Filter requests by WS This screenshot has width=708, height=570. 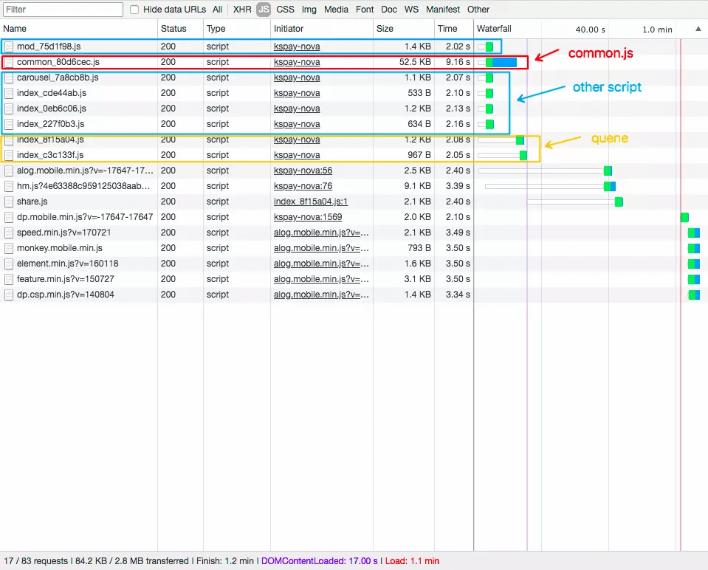(411, 10)
